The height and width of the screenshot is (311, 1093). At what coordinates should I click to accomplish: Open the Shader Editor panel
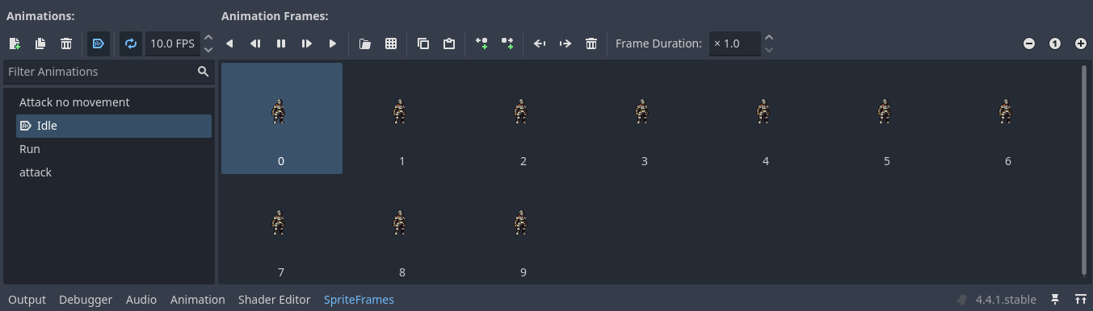(275, 300)
